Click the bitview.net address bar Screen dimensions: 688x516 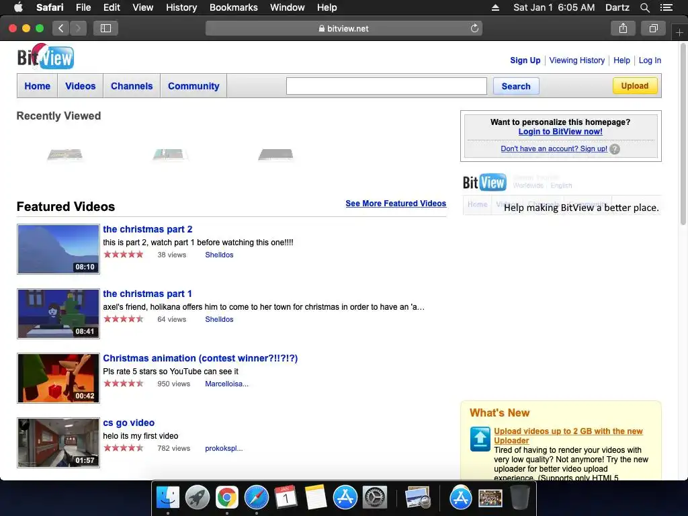pos(343,28)
